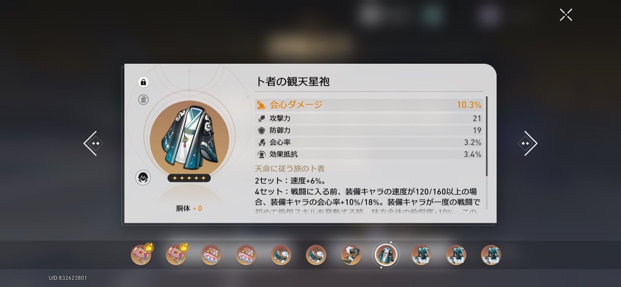The image size is (621, 287).
Task: Select the 防御力 substat row
Action: point(369,131)
